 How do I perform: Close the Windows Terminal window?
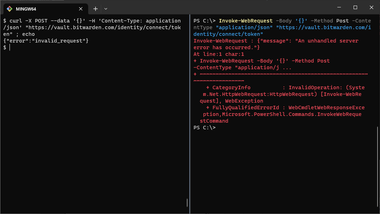coord(371,7)
